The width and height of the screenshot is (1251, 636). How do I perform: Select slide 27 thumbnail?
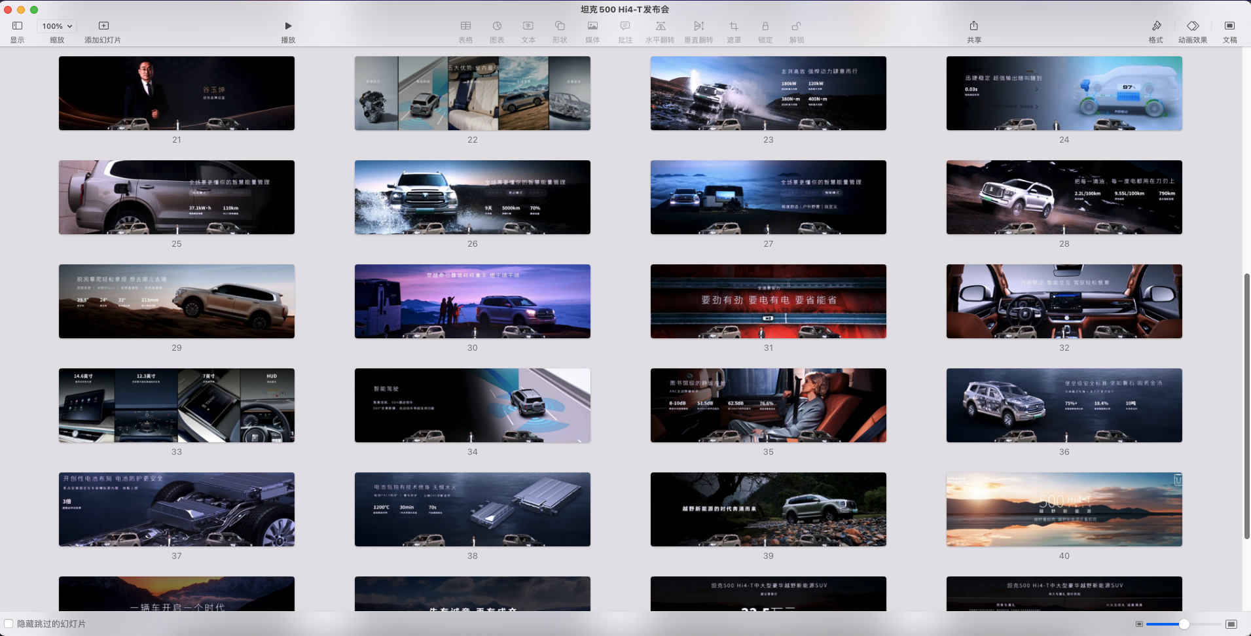click(x=769, y=197)
